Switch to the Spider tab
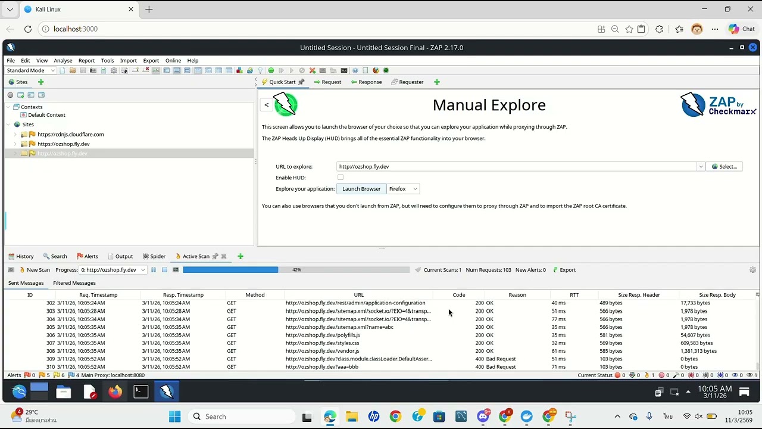This screenshot has width=762, height=429. coord(154,256)
